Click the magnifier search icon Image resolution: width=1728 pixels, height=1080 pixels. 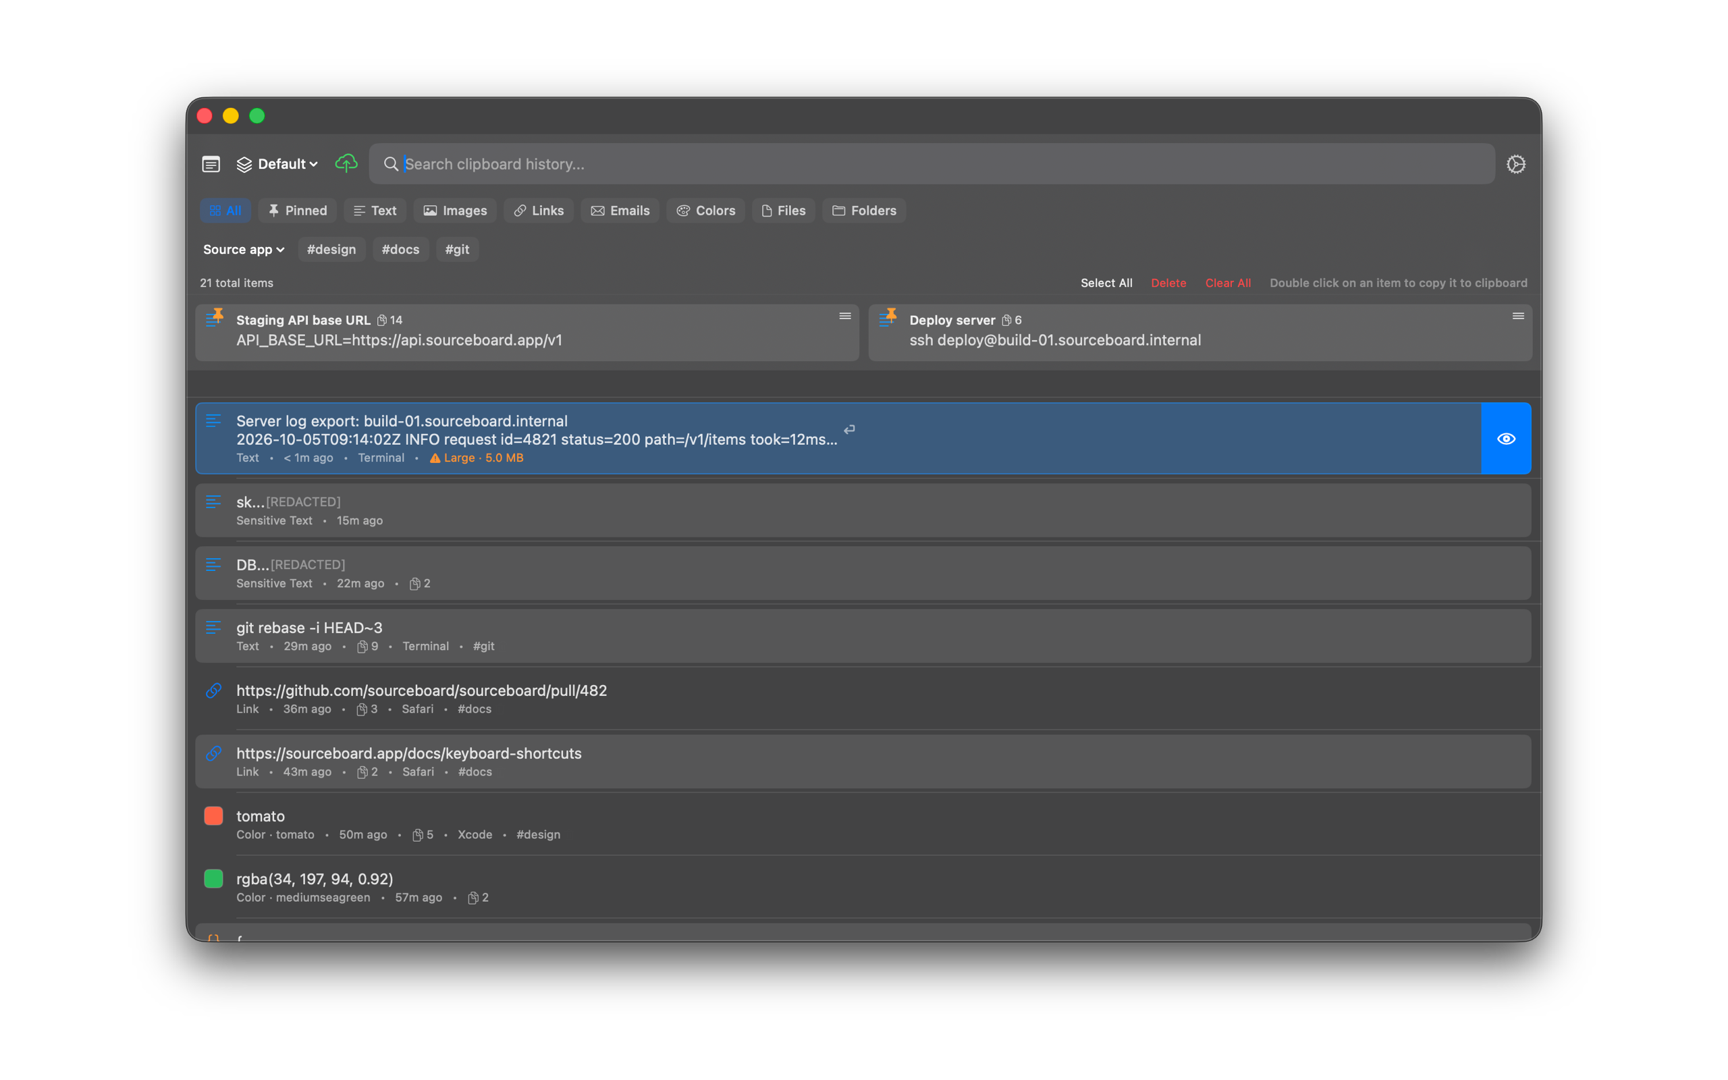(x=391, y=164)
